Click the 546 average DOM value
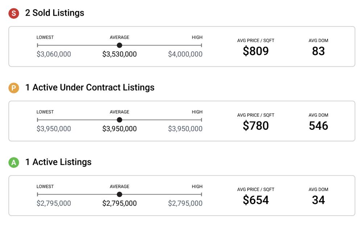This screenshot has width=362, height=233. [x=318, y=126]
